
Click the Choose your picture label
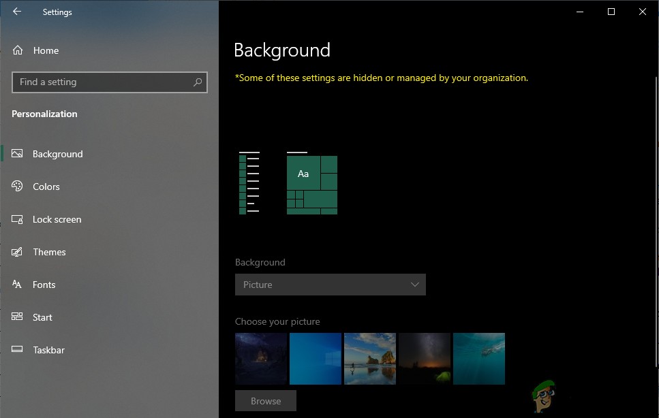pos(277,321)
